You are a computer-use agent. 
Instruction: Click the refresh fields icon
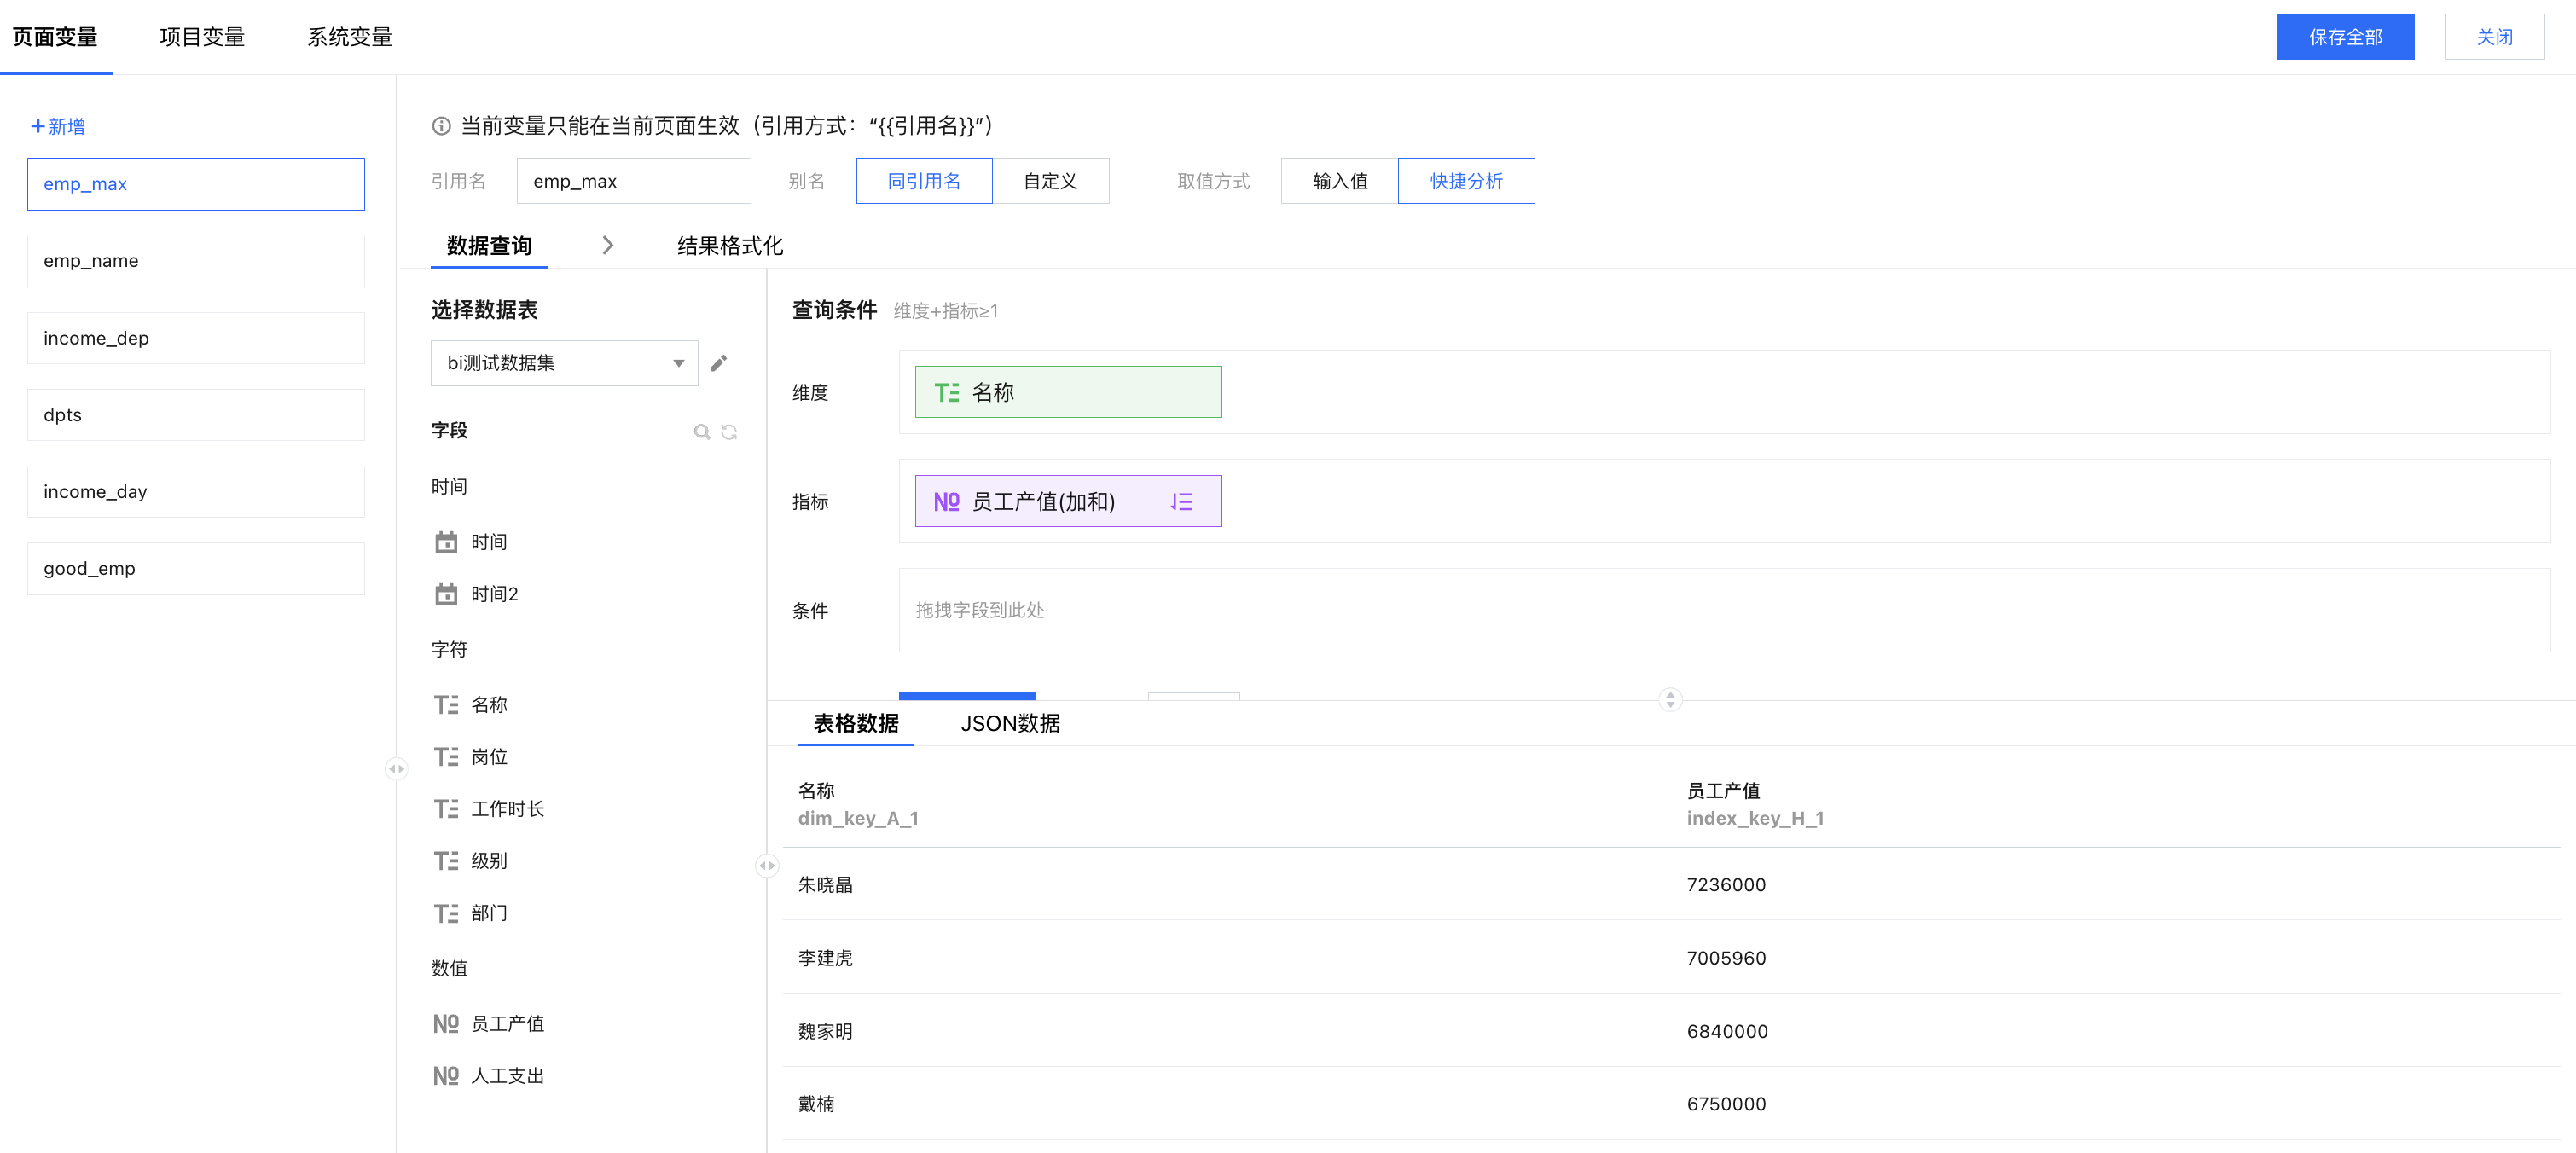click(x=729, y=432)
